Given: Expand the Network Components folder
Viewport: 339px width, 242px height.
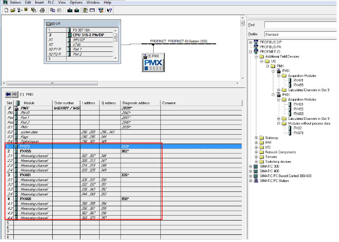Looking at the screenshot, I should coord(256,152).
